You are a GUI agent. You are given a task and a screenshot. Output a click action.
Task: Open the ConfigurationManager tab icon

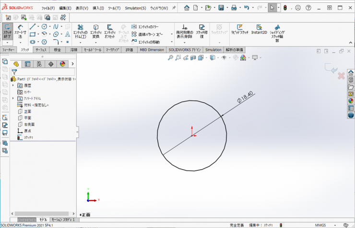39,64
